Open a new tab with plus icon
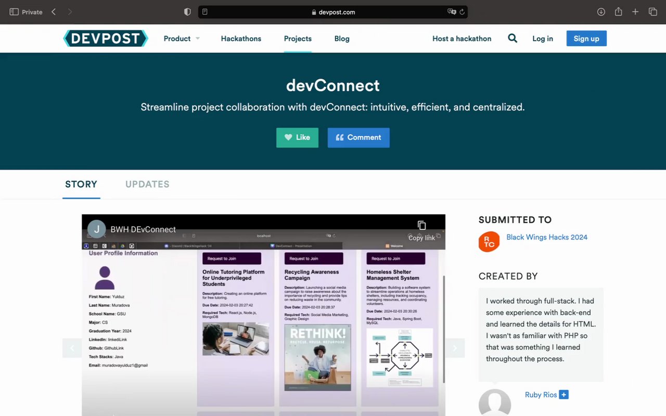Viewport: 666px width, 416px height. pyautogui.click(x=635, y=11)
